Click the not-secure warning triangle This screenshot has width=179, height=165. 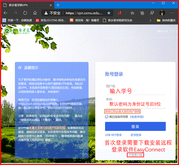46,13
